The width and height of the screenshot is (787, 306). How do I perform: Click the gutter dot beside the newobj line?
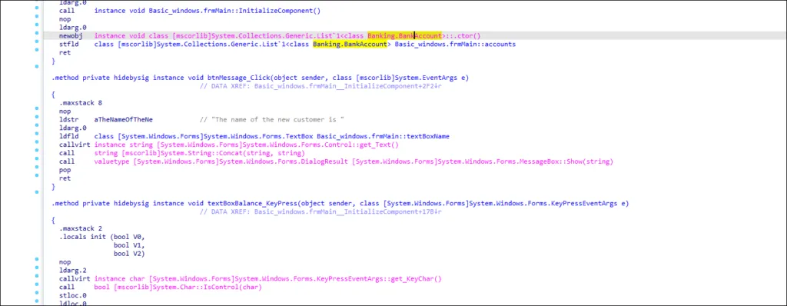pyautogui.click(x=37, y=32)
